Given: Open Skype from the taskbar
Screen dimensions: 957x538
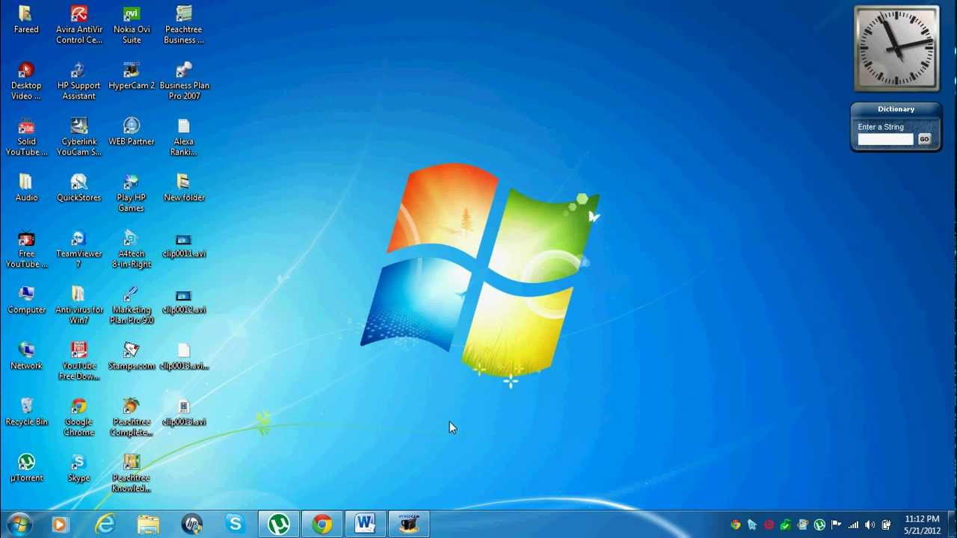Looking at the screenshot, I should pos(235,525).
